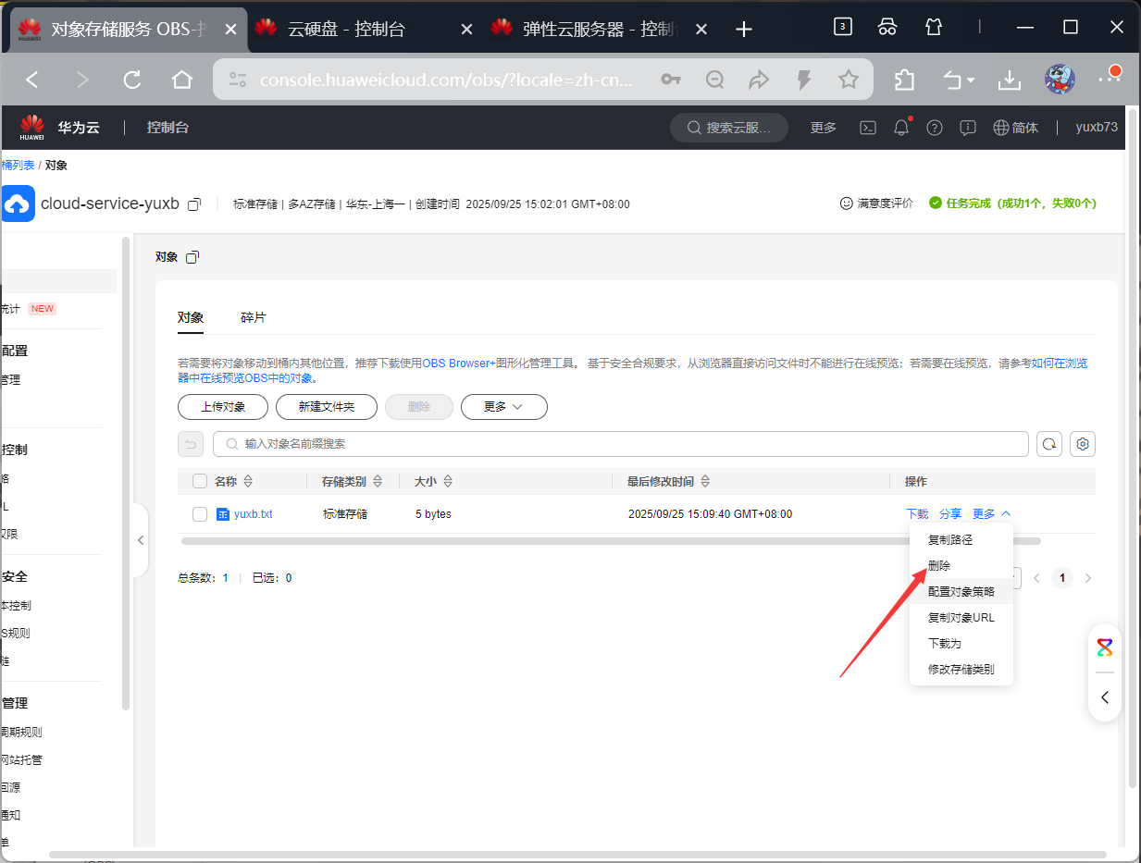Go back with browser back arrow

click(32, 80)
